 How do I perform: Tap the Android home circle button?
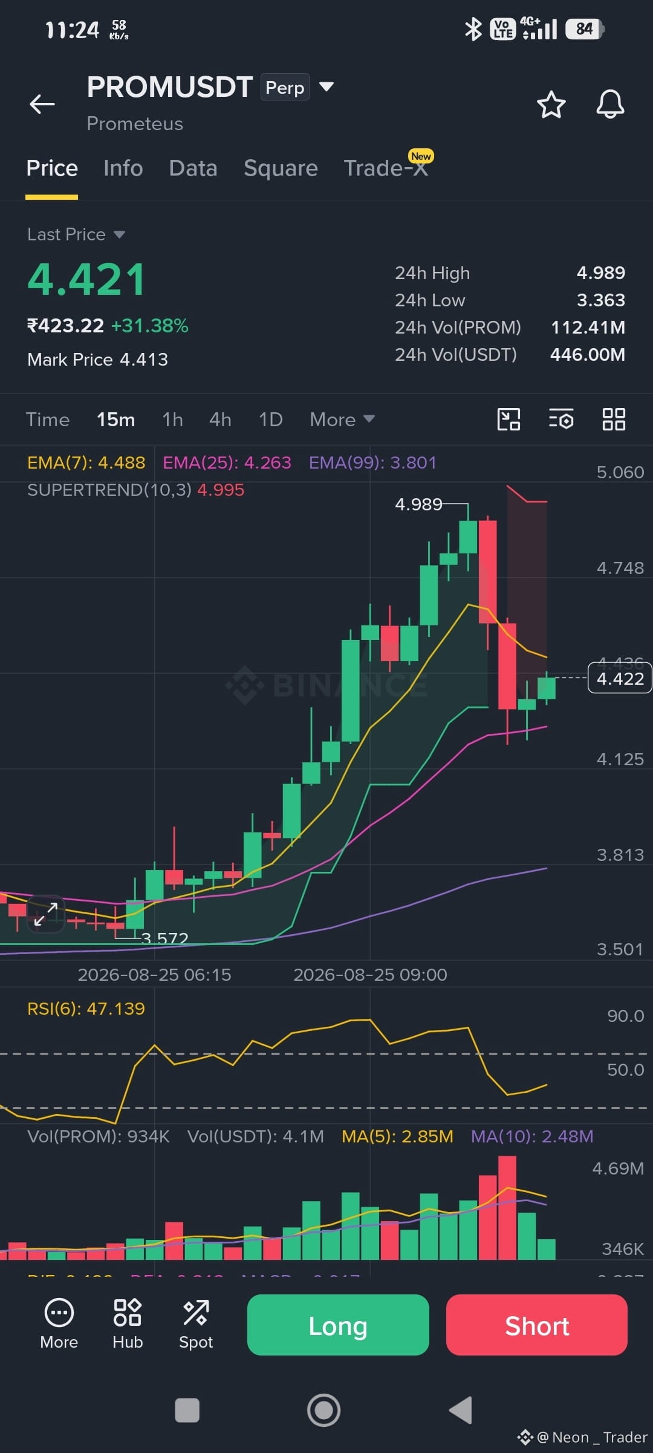coord(323,1410)
